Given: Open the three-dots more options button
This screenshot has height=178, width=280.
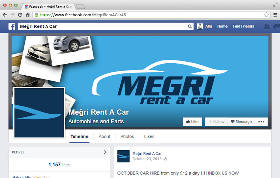Looking at the screenshot, I should (x=261, y=122).
